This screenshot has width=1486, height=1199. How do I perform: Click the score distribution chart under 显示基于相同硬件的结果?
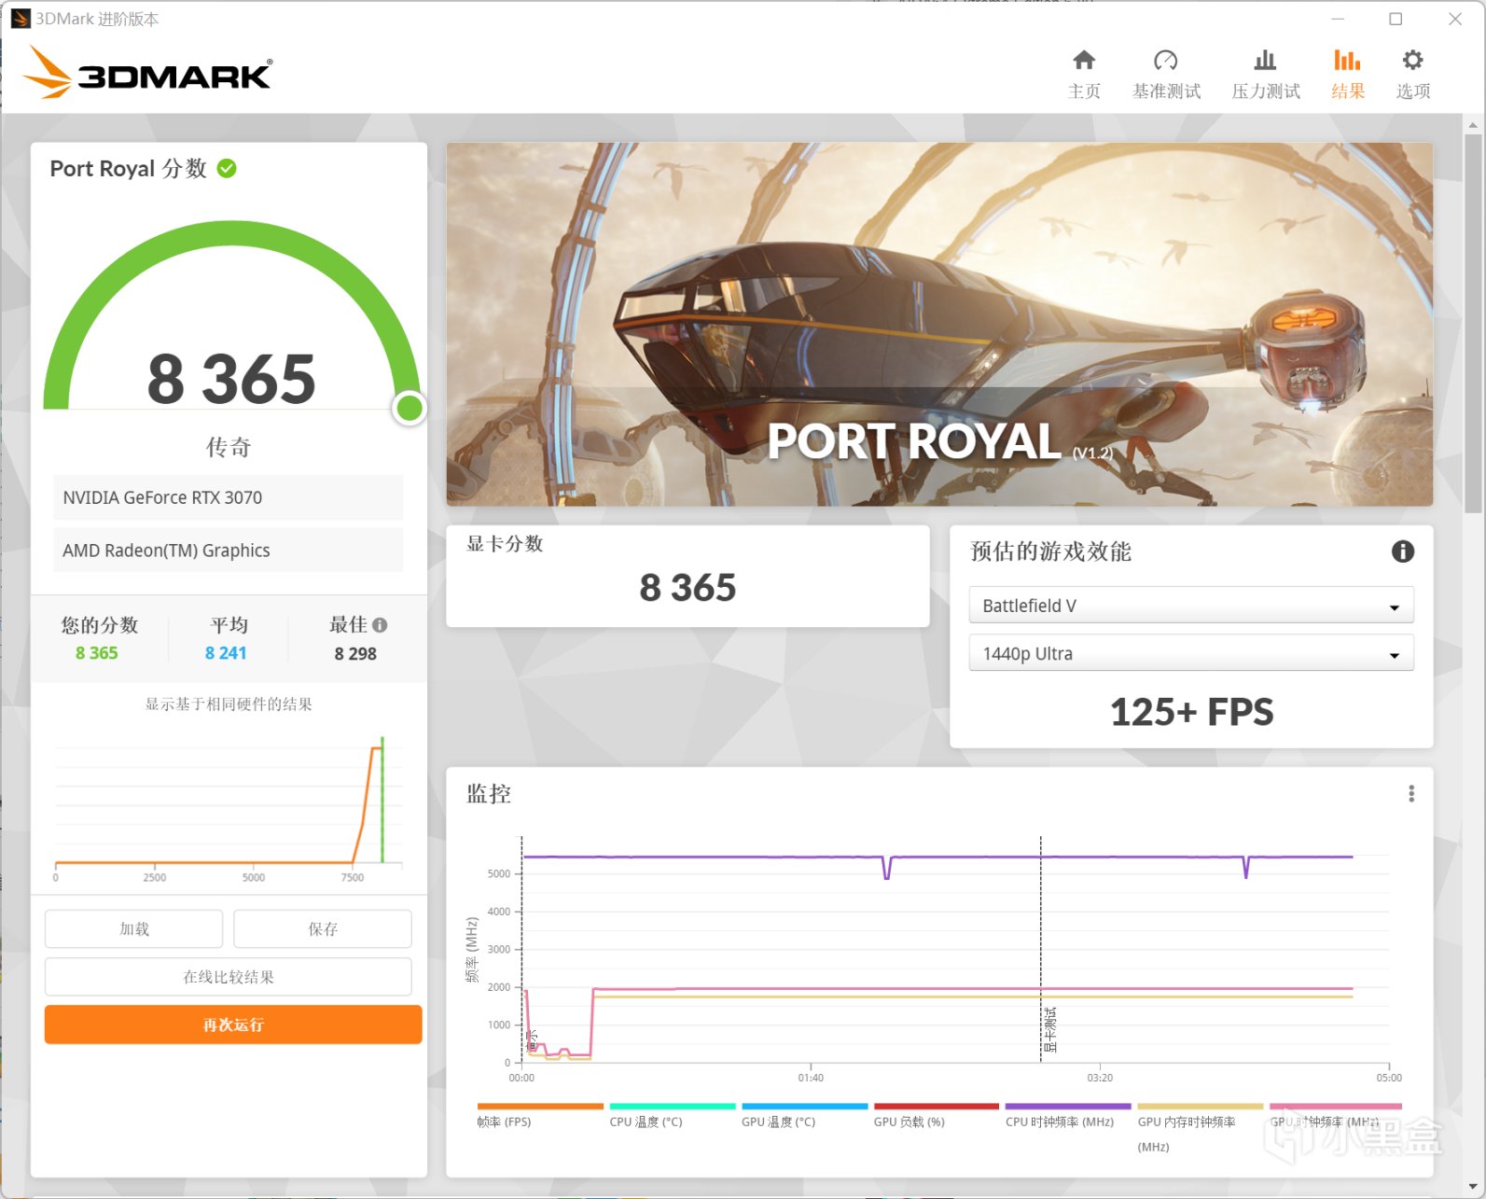point(229,809)
